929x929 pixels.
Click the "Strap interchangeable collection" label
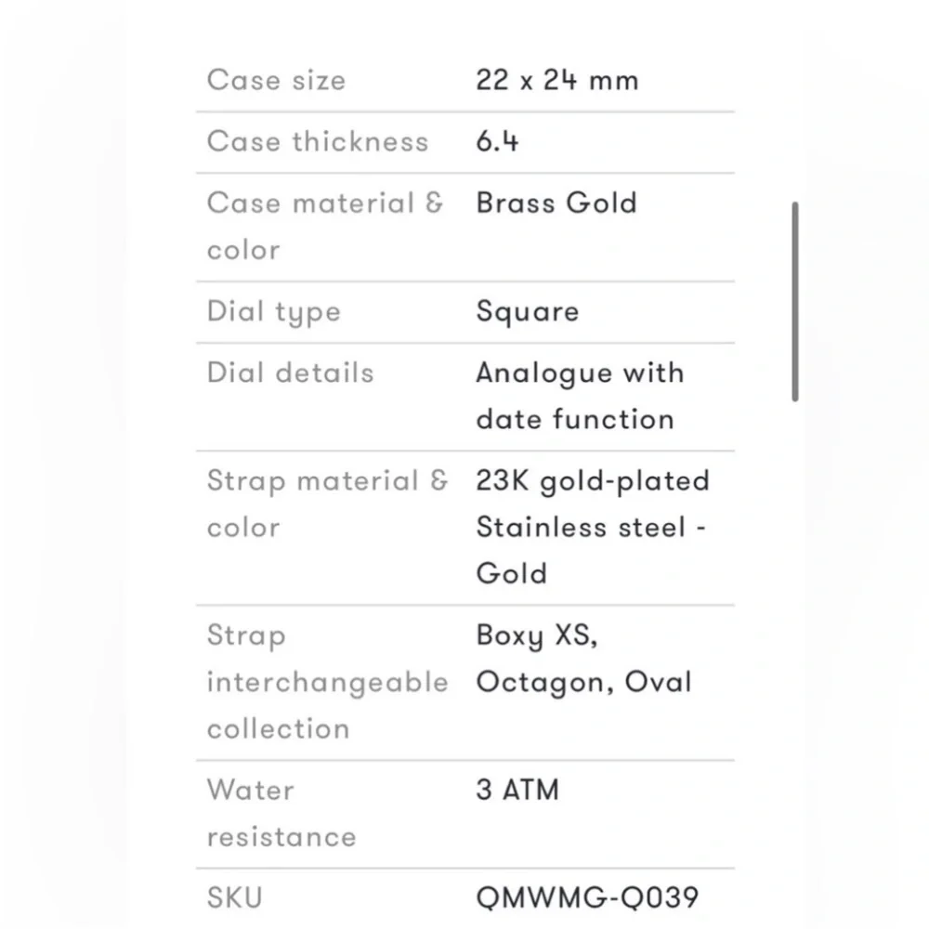[x=327, y=682]
